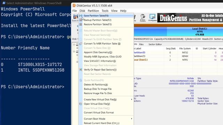
Task: Click the floppy icon beside Save Partition Table
Action: [80, 16]
